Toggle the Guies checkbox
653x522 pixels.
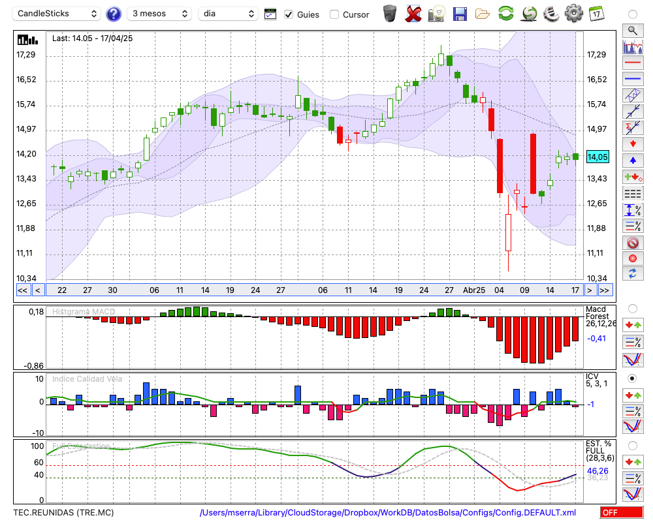289,14
